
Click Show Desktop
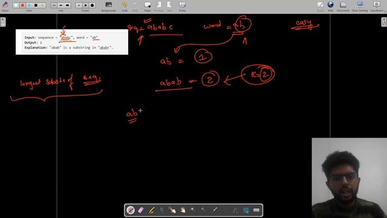click(360, 6)
